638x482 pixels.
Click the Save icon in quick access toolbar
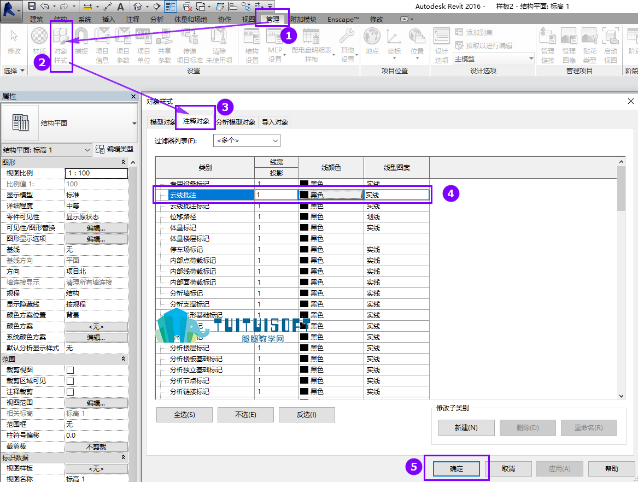tap(31, 6)
